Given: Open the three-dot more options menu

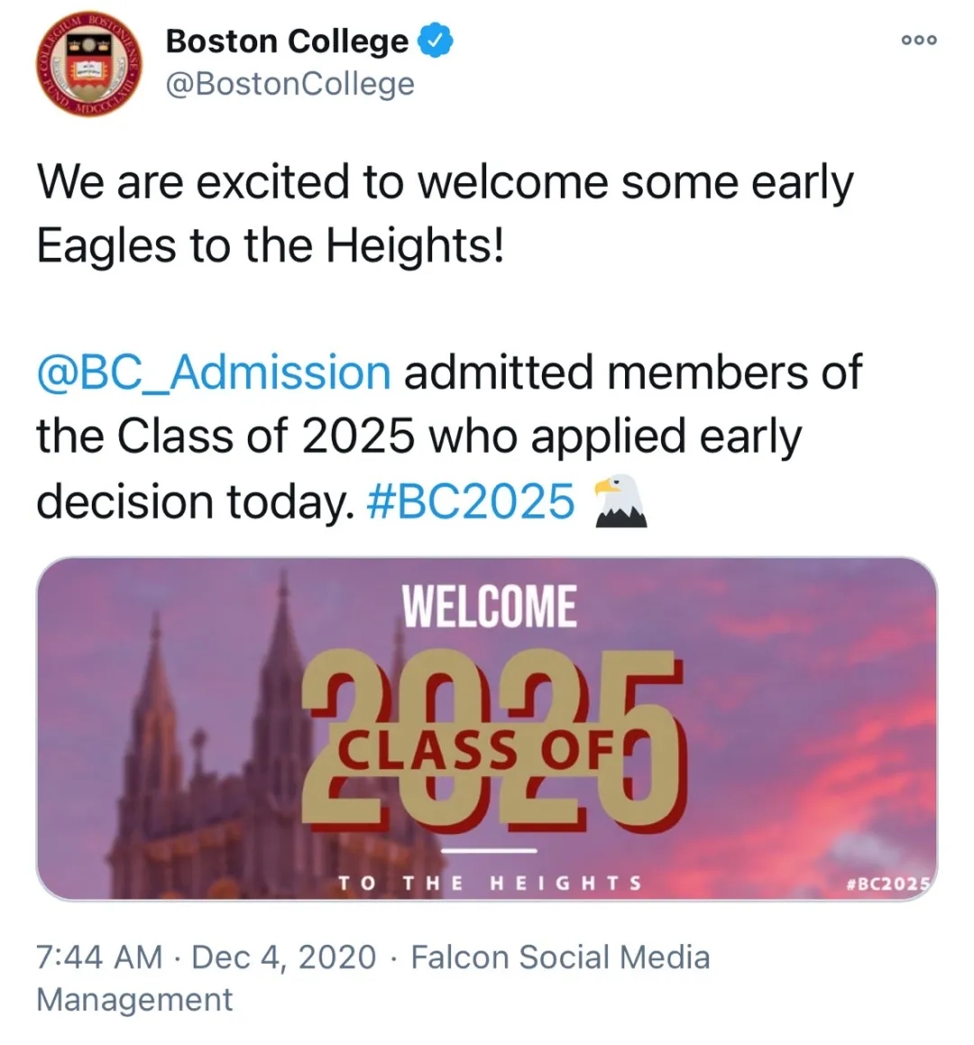Looking at the screenshot, I should point(919,40).
